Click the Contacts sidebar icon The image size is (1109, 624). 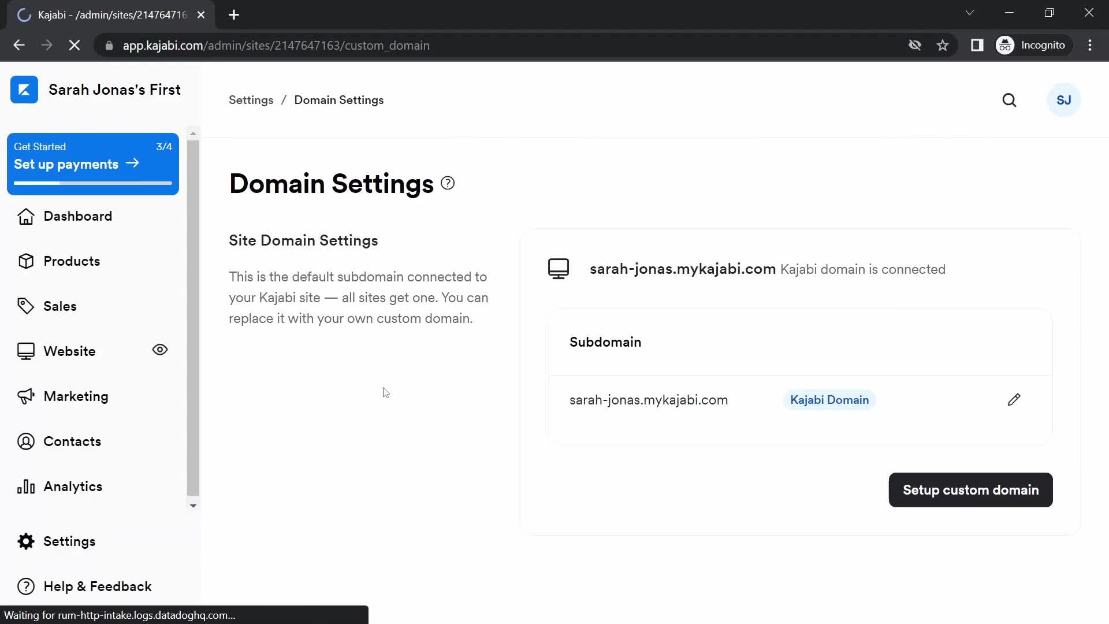coord(27,441)
